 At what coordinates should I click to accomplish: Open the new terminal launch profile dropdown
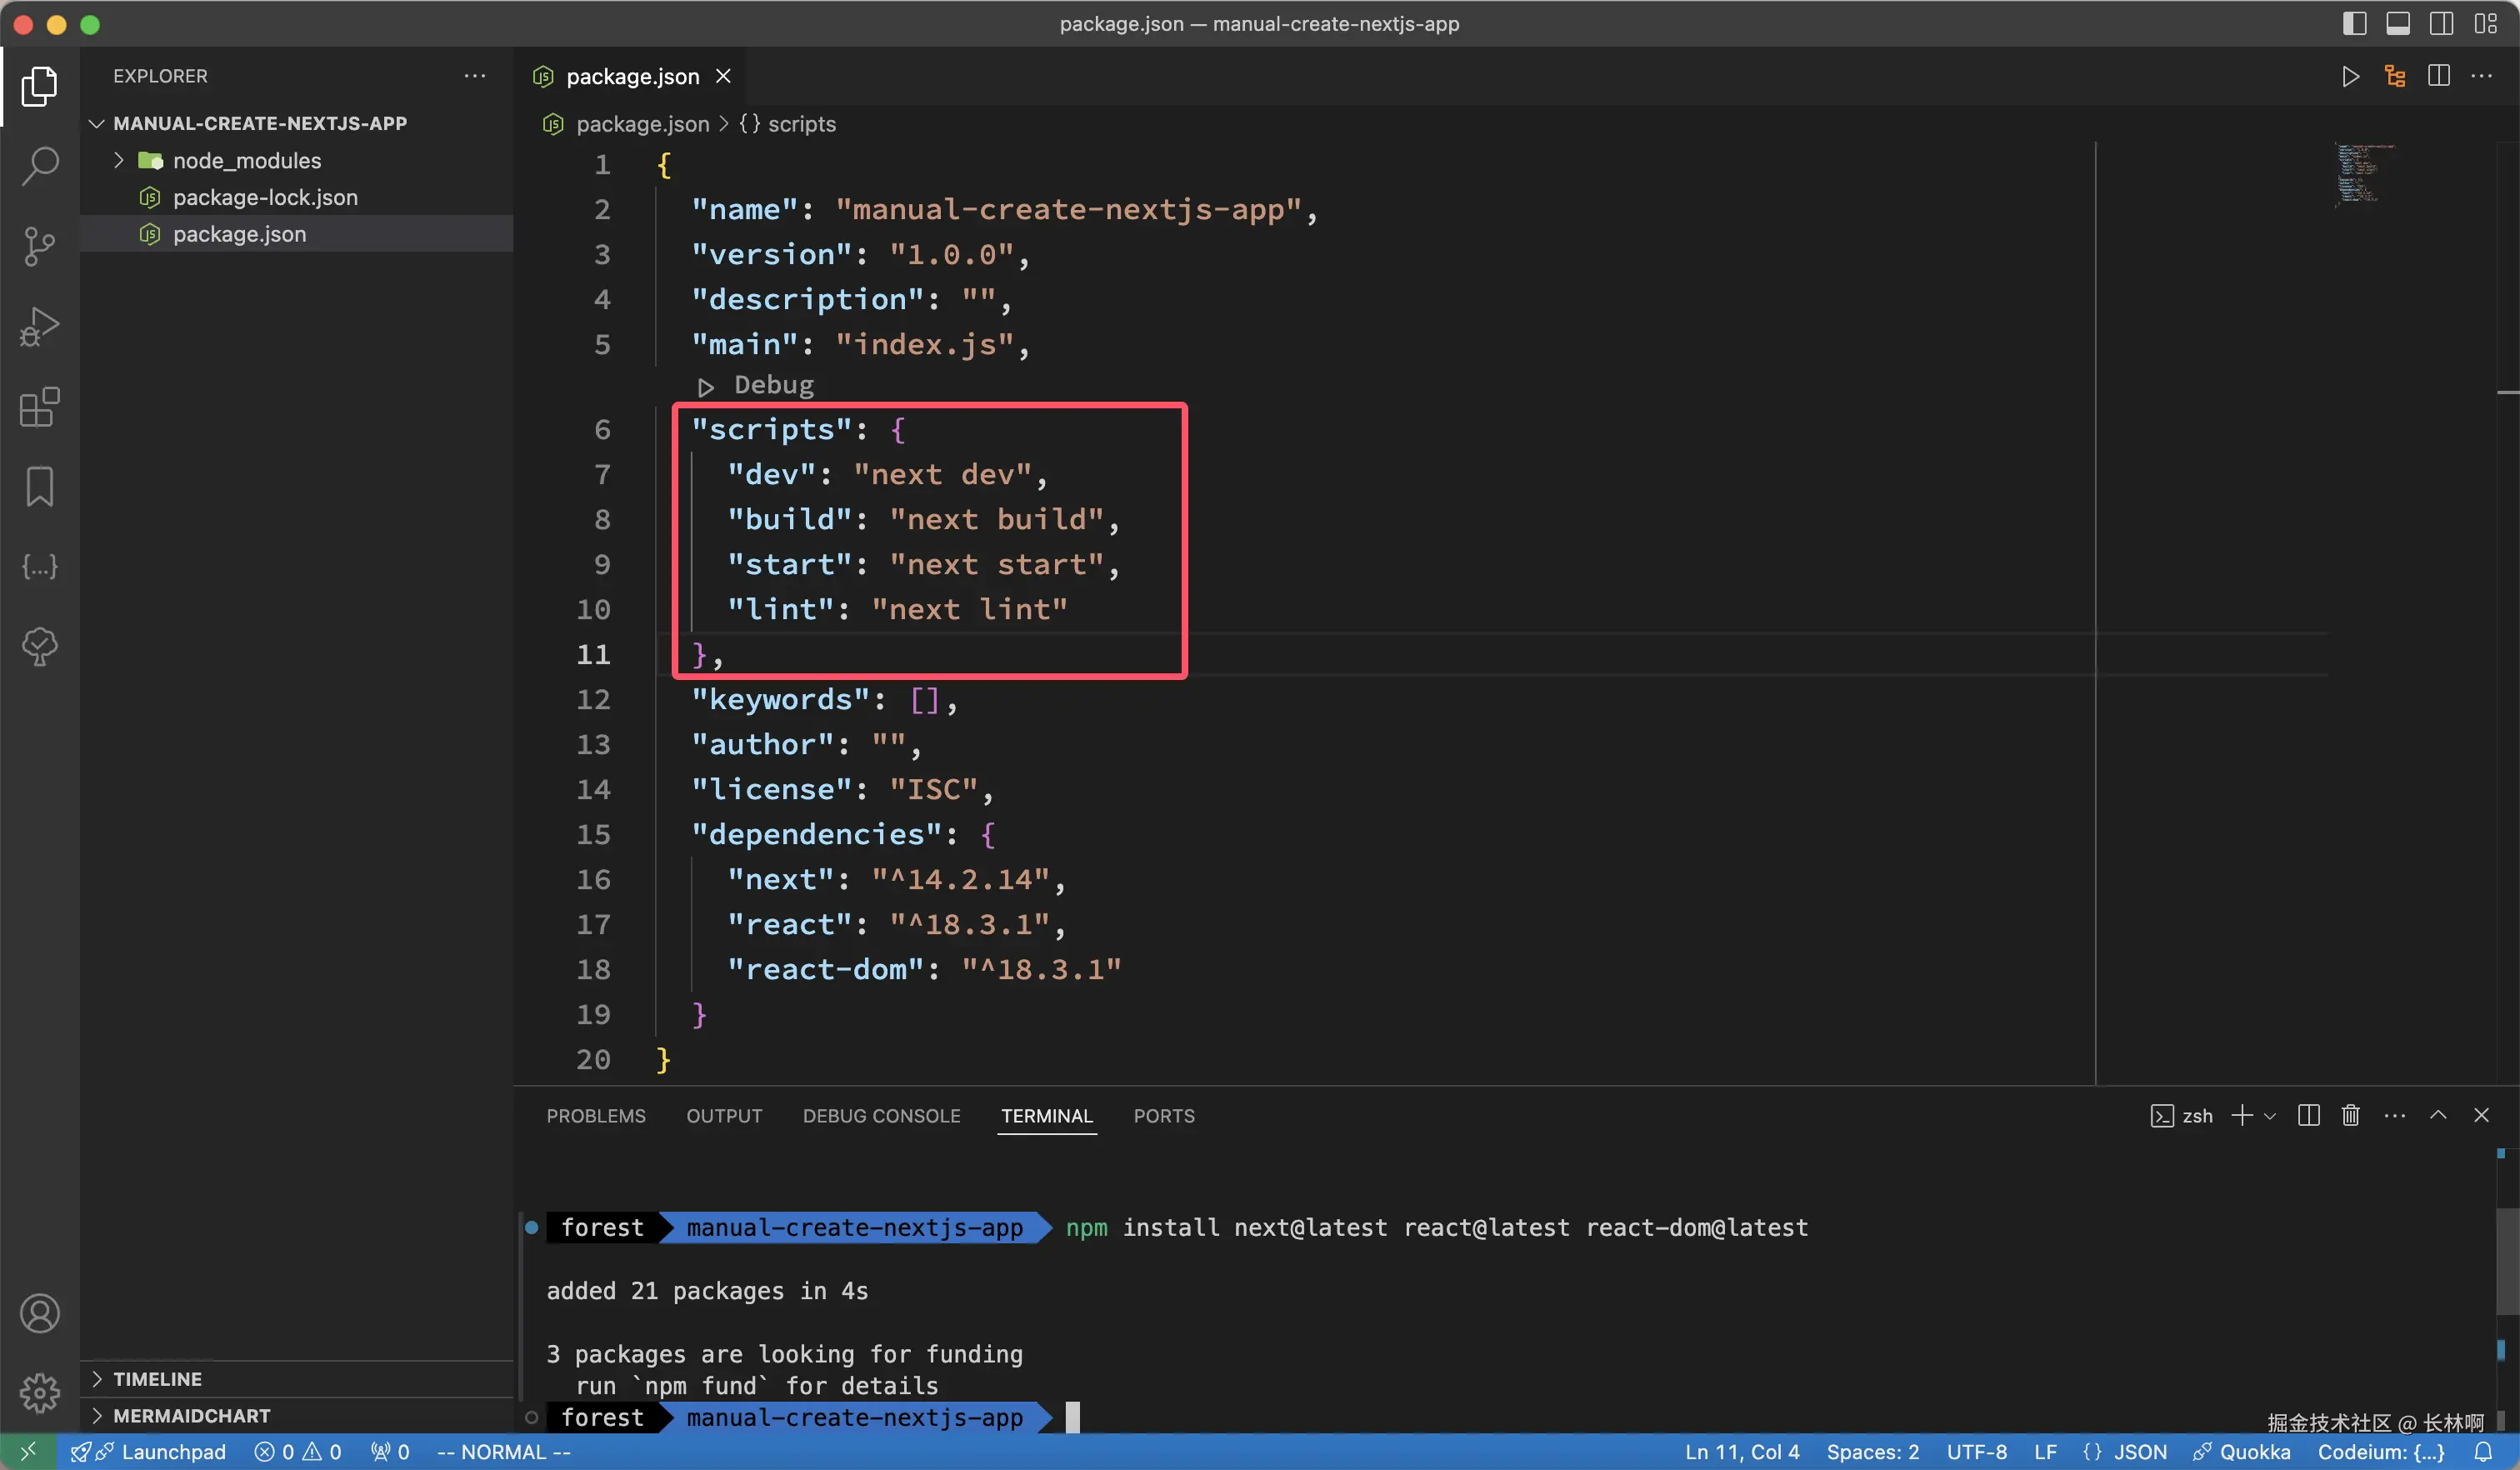point(2270,1116)
